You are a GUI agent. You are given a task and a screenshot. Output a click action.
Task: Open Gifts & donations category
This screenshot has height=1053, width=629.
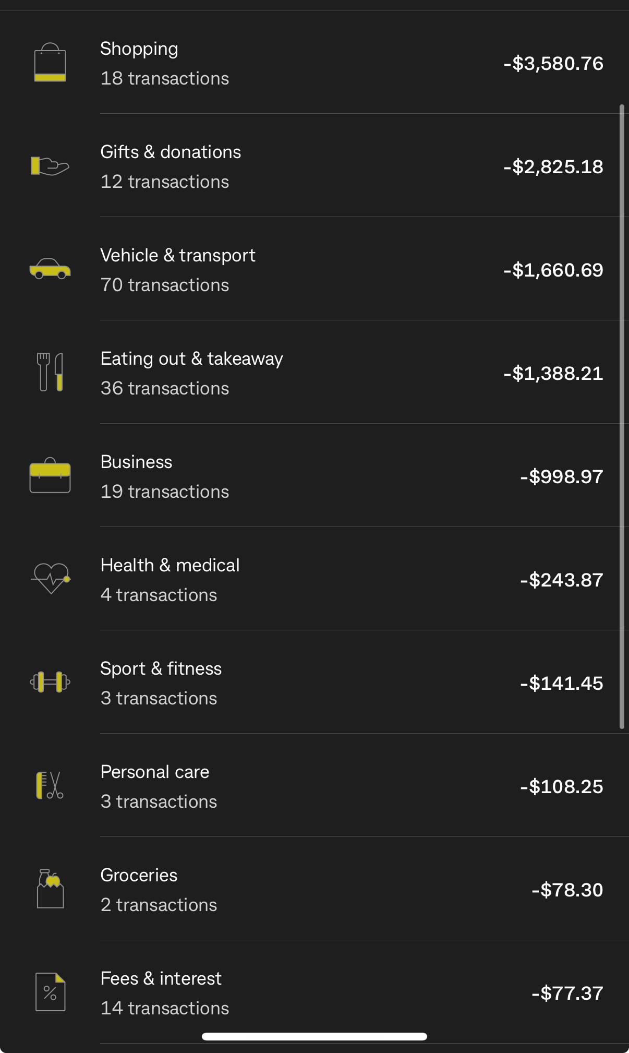(171, 152)
